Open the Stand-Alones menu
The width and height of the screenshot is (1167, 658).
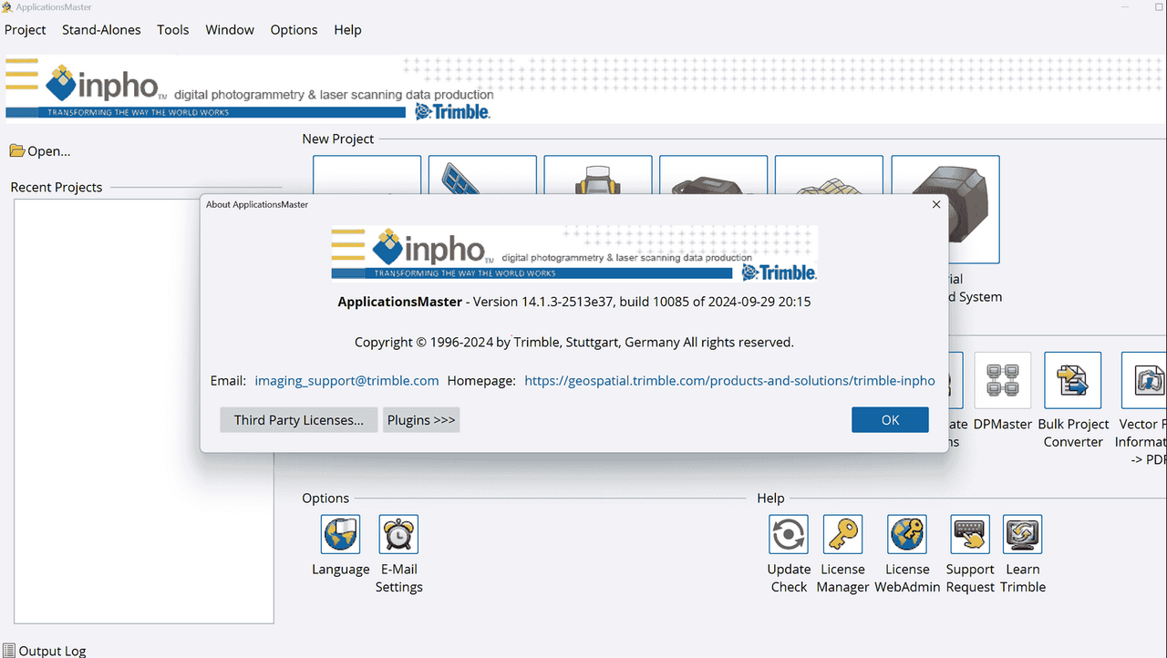101,29
